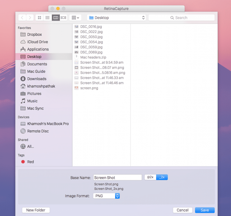This screenshot has width=231, height=216.
Task: Click the New Folder button
Action: click(x=36, y=210)
